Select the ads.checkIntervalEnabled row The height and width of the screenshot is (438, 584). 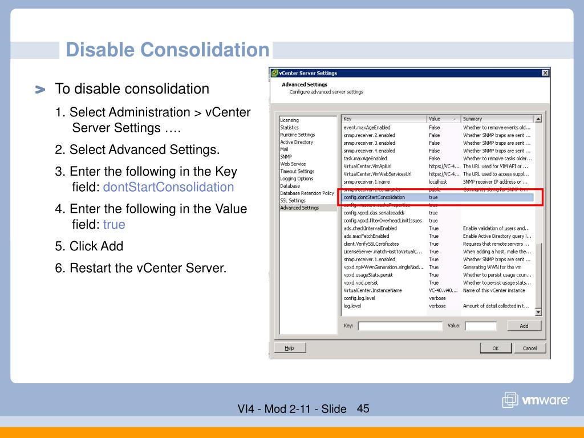pyautogui.click(x=437, y=228)
